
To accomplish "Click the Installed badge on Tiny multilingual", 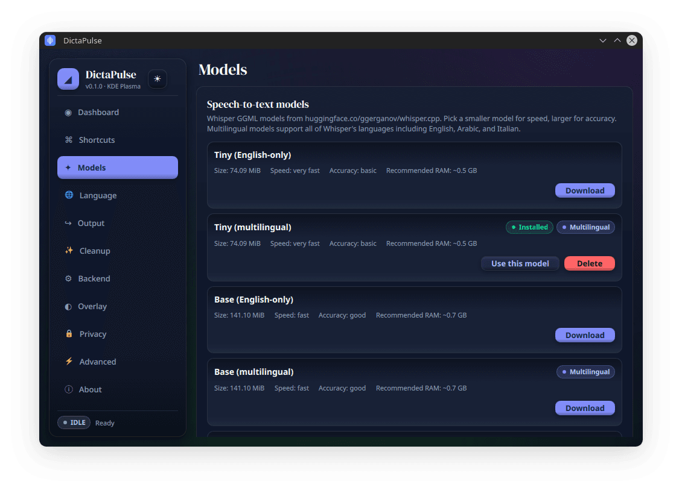I will 529,227.
